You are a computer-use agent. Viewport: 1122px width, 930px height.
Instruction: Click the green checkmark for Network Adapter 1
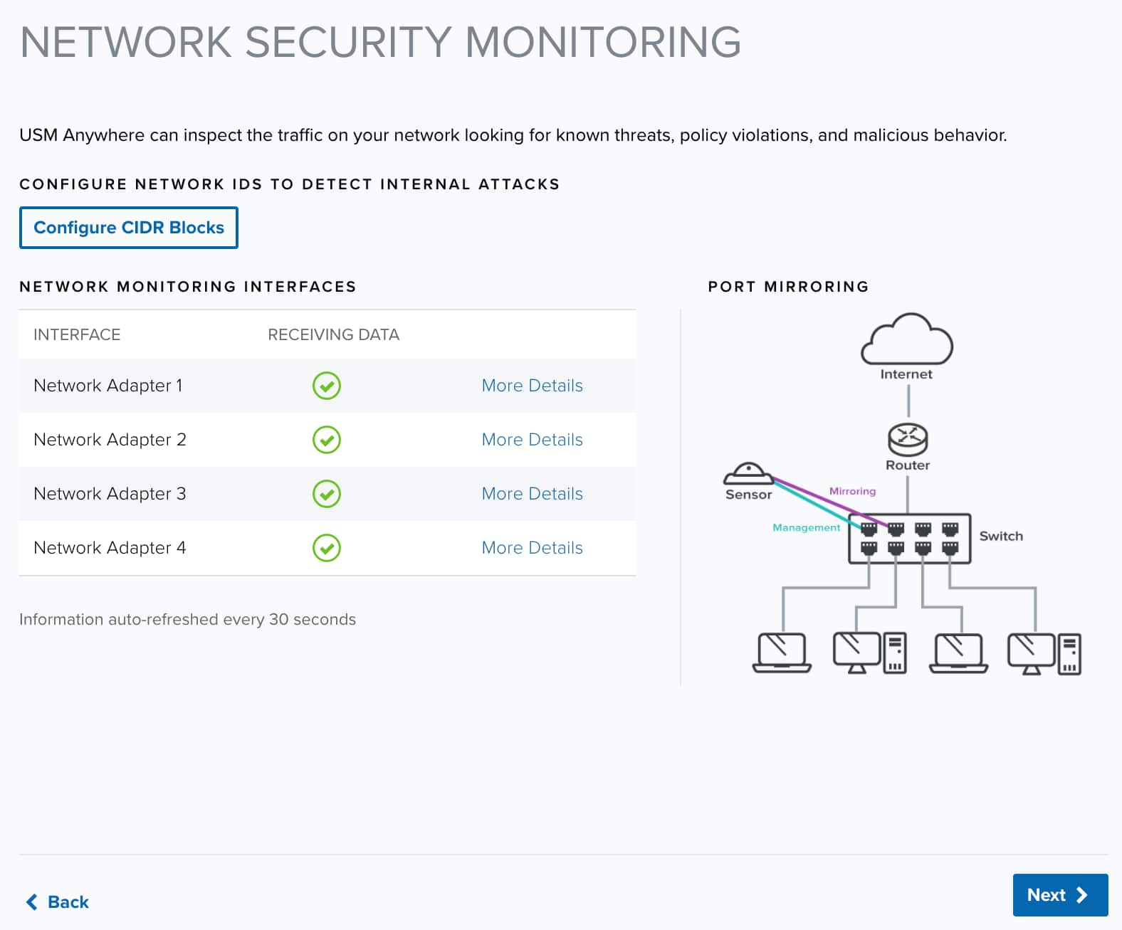coord(327,386)
